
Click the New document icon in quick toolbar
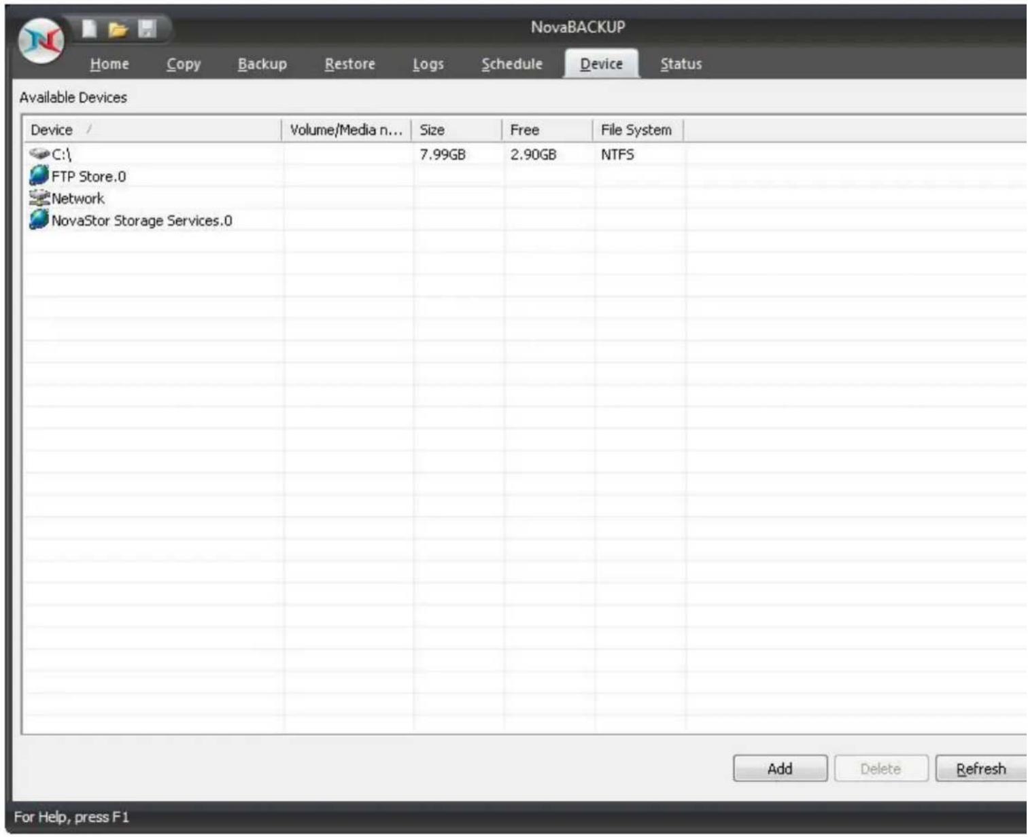89,29
